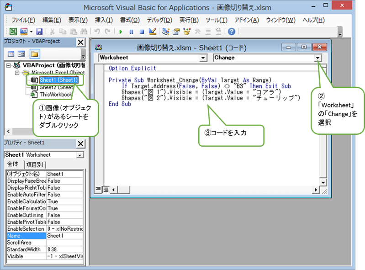Select ThisWorkbook in the project tree
The height and width of the screenshot is (270, 365).
point(56,95)
